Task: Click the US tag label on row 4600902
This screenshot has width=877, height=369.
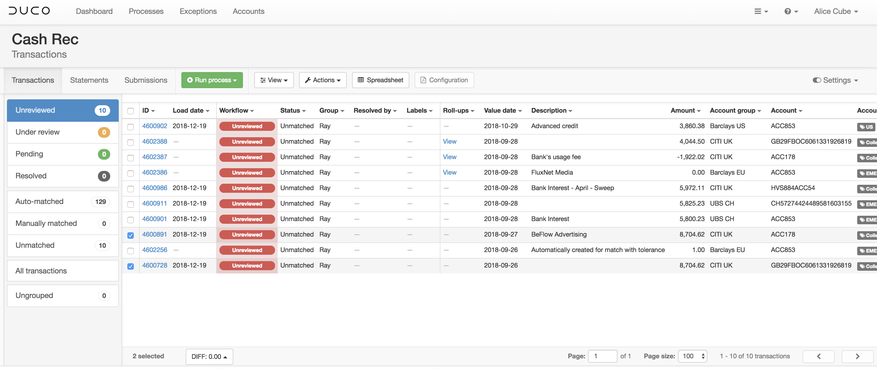Action: (x=866, y=127)
